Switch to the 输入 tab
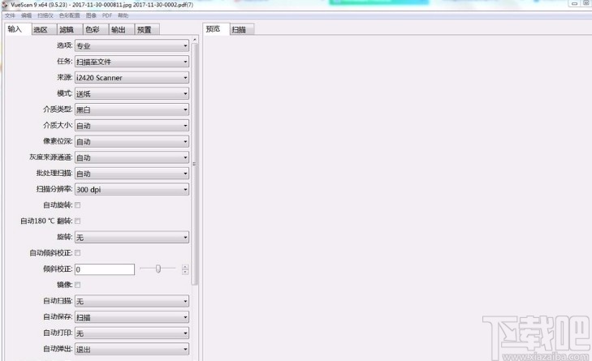 coord(17,29)
